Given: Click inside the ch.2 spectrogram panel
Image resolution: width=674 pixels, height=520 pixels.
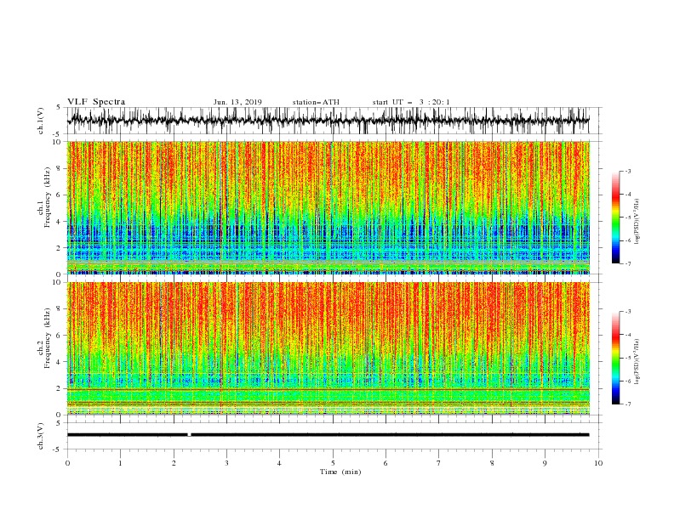Looking at the screenshot, I should pos(328,348).
